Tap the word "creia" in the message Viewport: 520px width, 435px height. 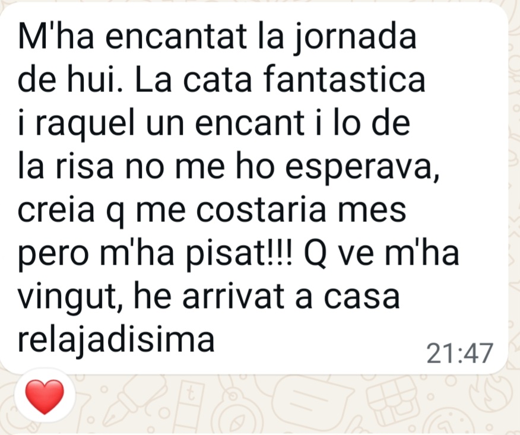[x=56, y=210]
